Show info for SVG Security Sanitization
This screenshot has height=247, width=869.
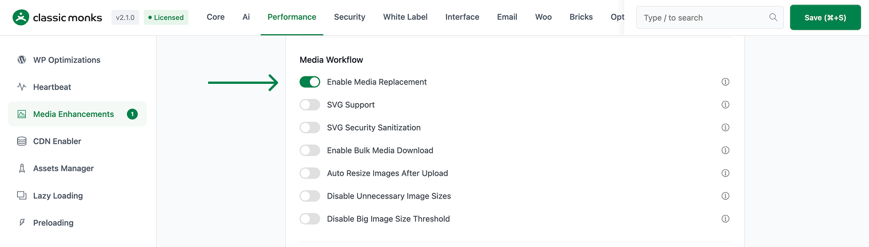coord(726,127)
